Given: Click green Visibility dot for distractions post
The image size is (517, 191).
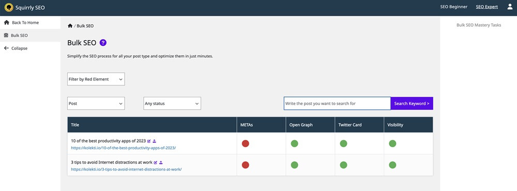Looking at the screenshot, I should (392, 165).
